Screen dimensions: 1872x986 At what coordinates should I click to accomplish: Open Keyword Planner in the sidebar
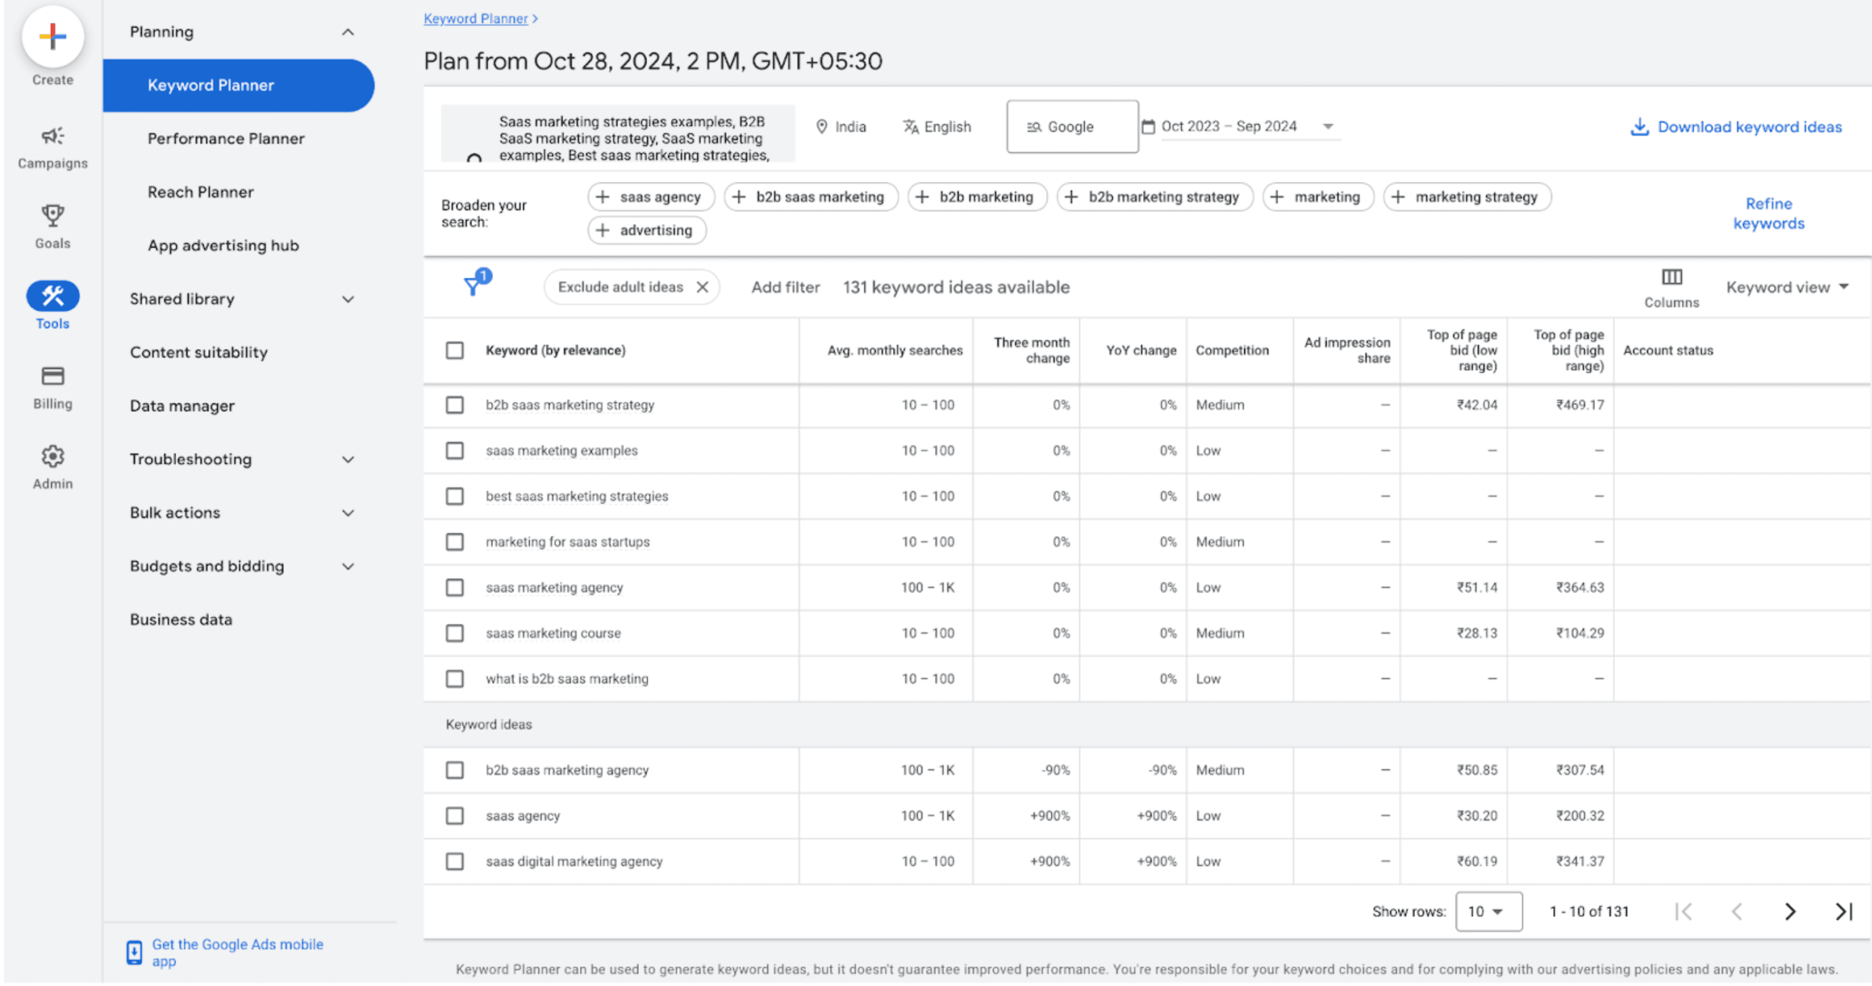click(x=238, y=85)
